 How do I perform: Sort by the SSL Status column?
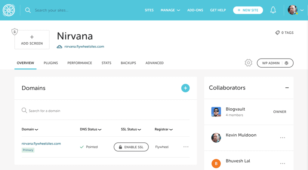click(131, 129)
